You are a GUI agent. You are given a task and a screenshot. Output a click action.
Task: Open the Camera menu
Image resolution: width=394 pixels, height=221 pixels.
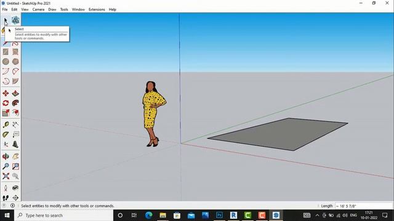[x=38, y=10]
